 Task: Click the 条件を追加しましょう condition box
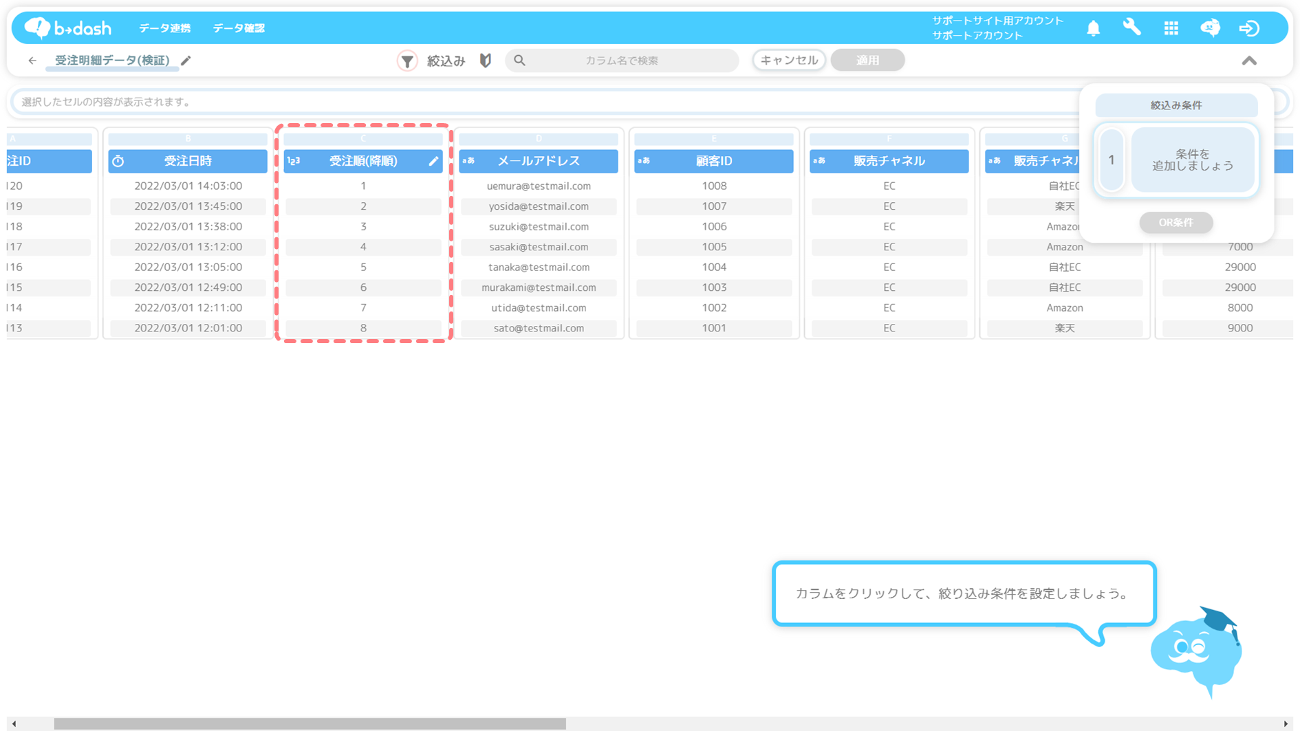(x=1193, y=160)
